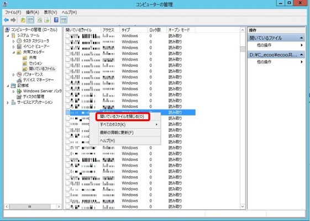Sort by 開いているファイル column header
Screen dimensions: 310x221
(x=82, y=30)
